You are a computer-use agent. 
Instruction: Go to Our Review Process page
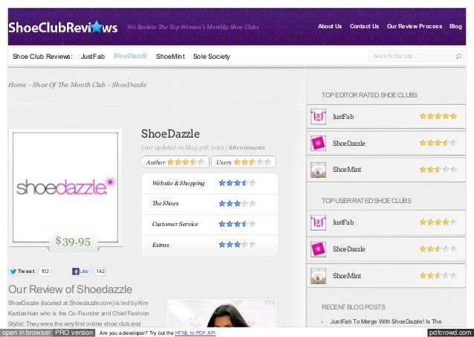coord(415,26)
